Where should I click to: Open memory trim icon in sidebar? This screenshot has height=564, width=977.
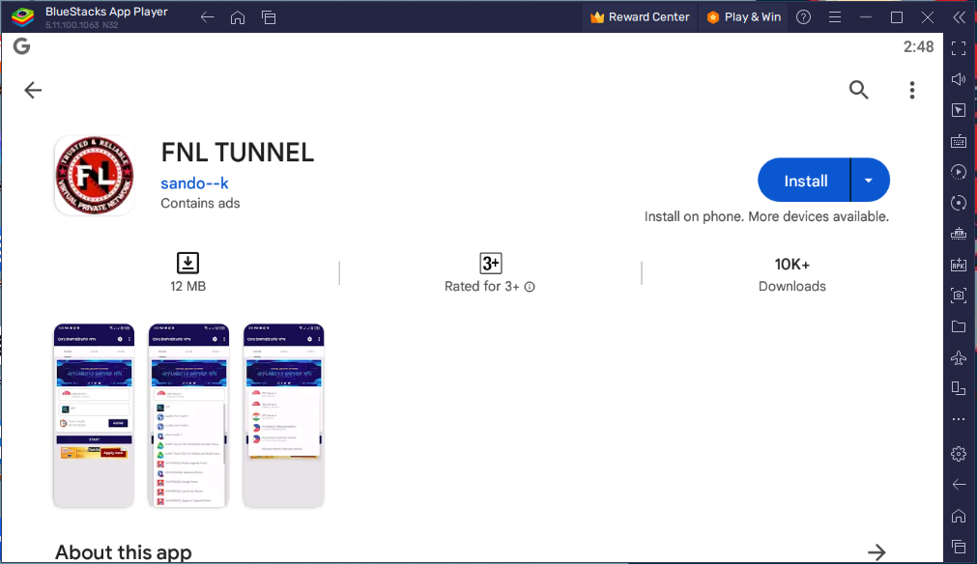(959, 234)
